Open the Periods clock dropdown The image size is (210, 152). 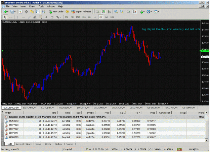151,12
